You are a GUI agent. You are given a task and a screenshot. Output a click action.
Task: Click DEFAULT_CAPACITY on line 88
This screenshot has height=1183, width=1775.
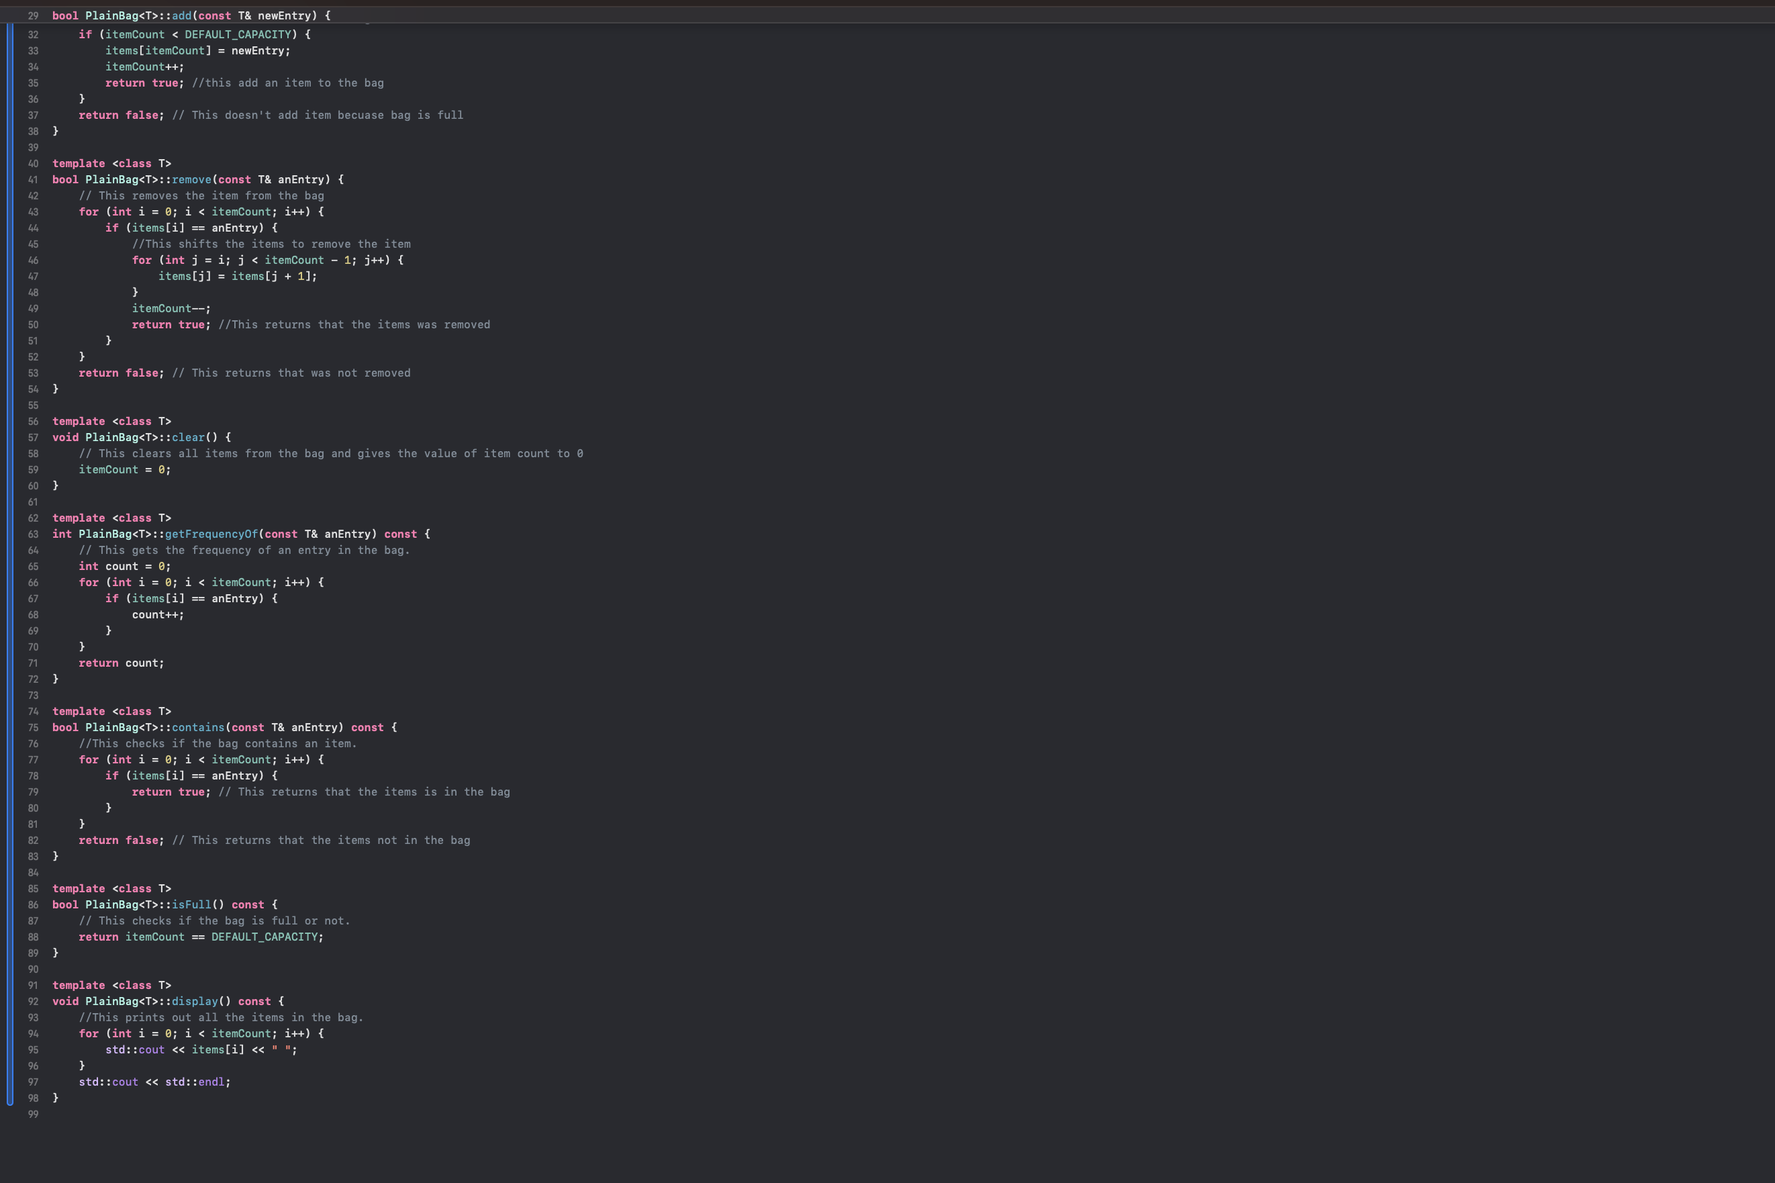(265, 937)
